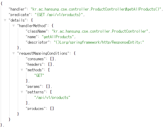
Task: Select the "/api/v1/products" pattern string
Action: coord(52,97)
